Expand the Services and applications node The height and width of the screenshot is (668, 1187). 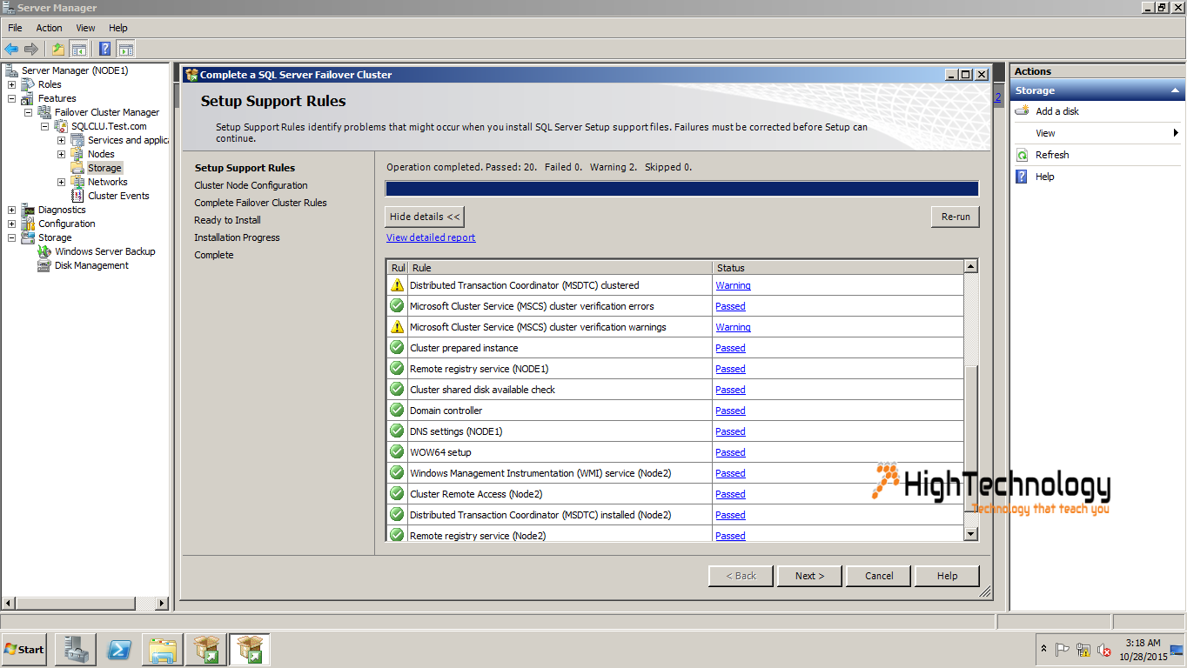(x=61, y=140)
